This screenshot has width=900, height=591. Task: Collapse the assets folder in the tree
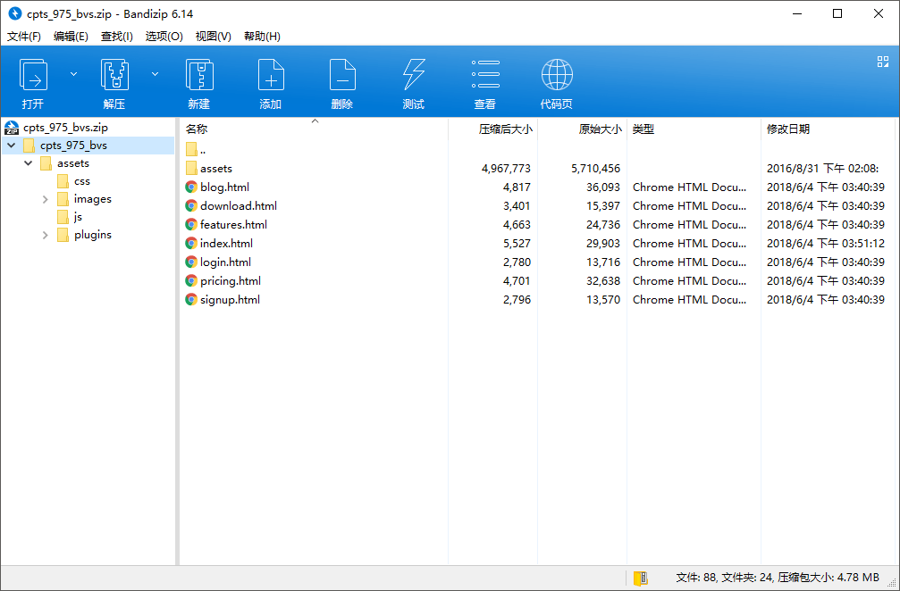pyautogui.click(x=29, y=163)
